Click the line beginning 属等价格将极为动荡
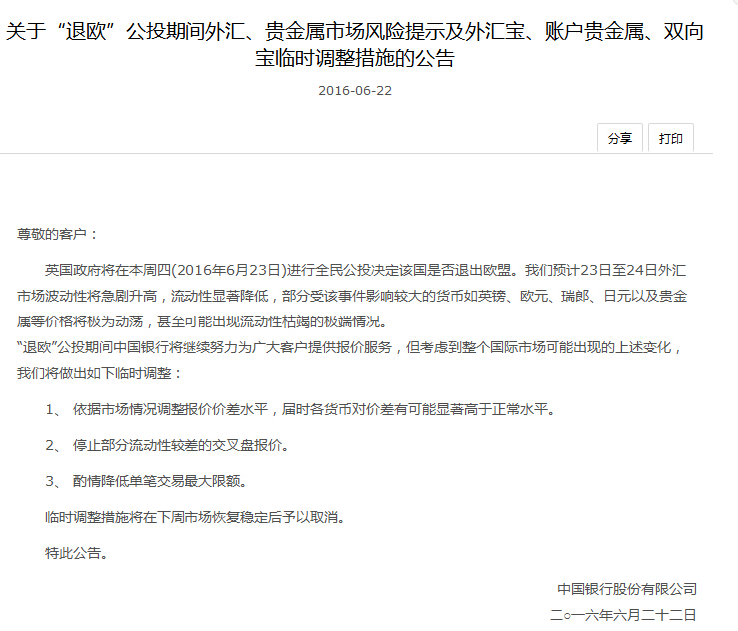738x631 pixels. 202,321
